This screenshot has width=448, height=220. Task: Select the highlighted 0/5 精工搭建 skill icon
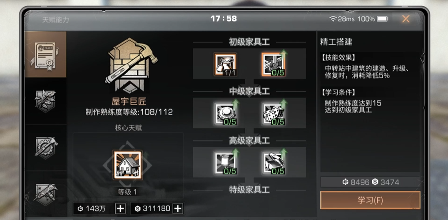pos(274,64)
